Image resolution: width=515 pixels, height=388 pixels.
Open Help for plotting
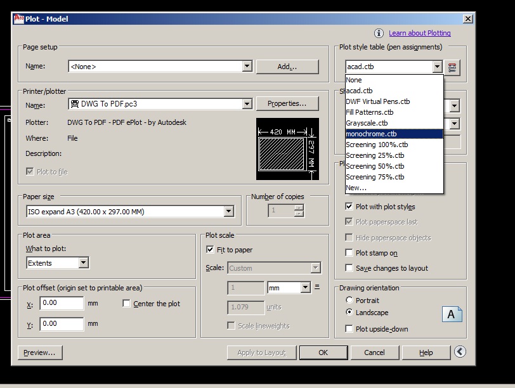(426, 352)
